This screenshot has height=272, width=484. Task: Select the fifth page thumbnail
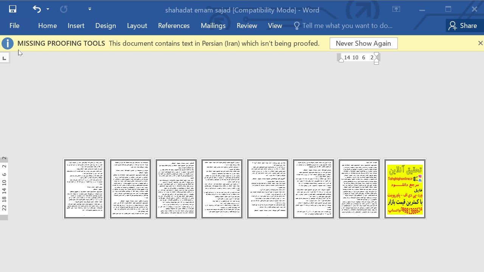[268, 189]
